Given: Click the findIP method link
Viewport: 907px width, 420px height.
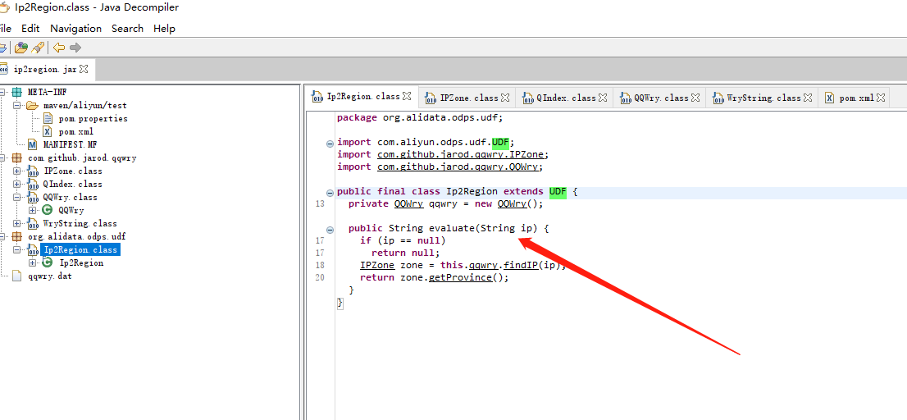Looking at the screenshot, I should pyautogui.click(x=521, y=266).
